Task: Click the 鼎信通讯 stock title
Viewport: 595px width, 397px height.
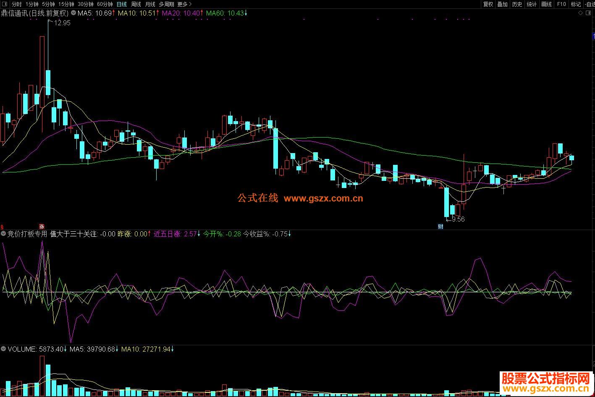Action: 35,13
